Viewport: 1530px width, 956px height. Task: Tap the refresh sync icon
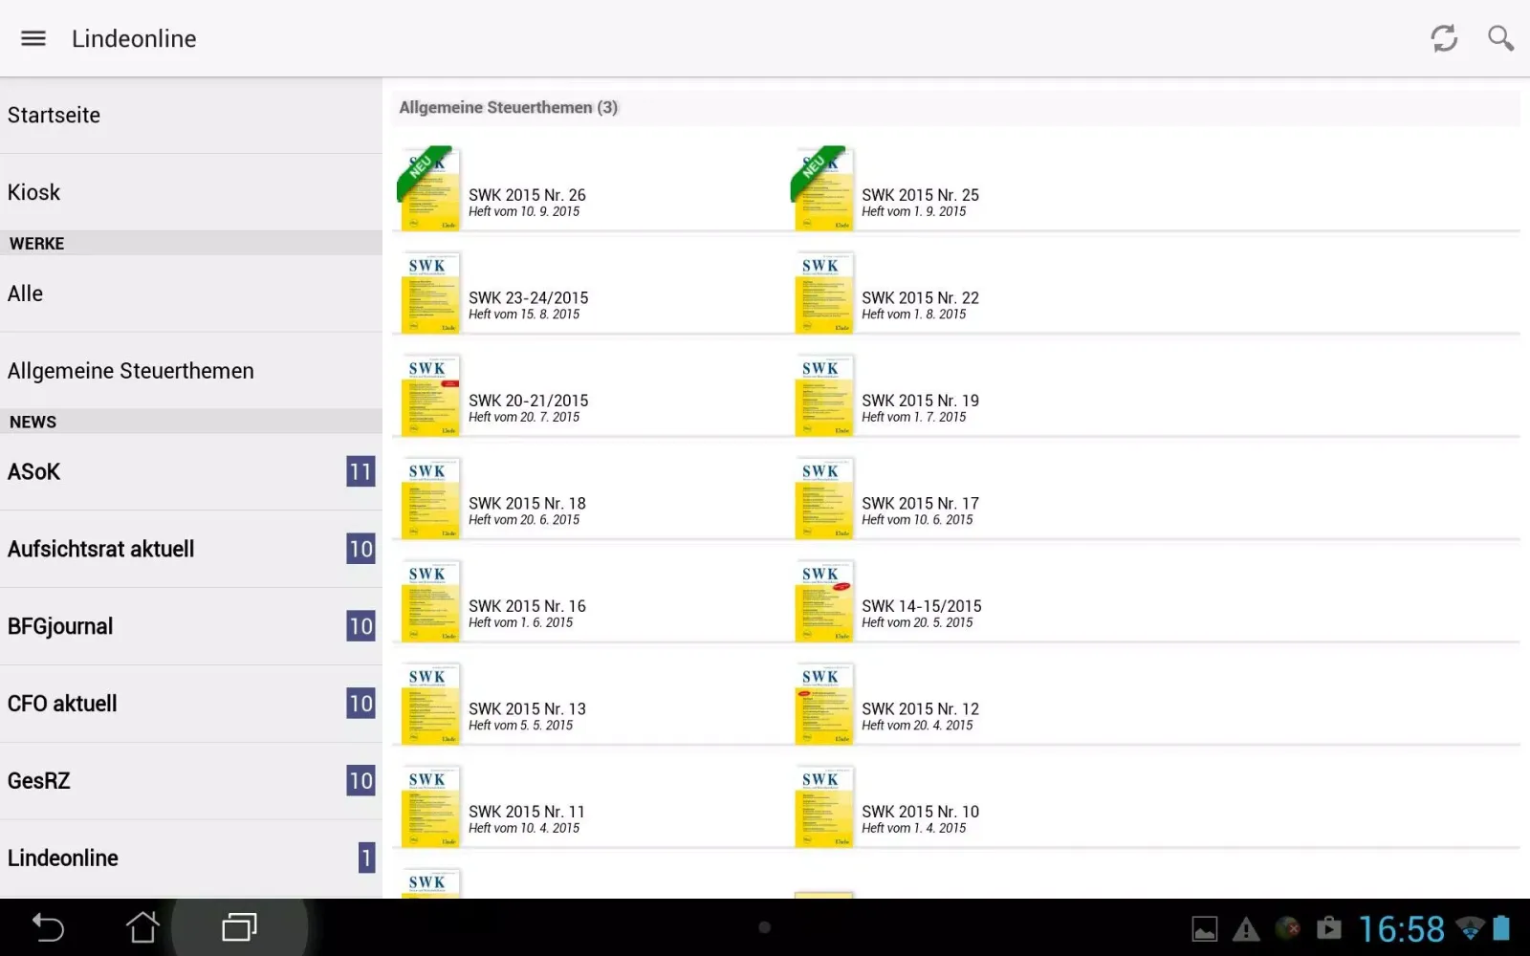coord(1444,38)
